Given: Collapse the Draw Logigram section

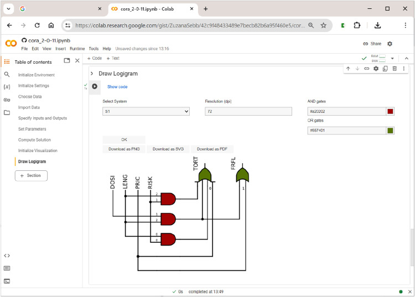Looking at the screenshot, I should pyautogui.click(x=91, y=74).
